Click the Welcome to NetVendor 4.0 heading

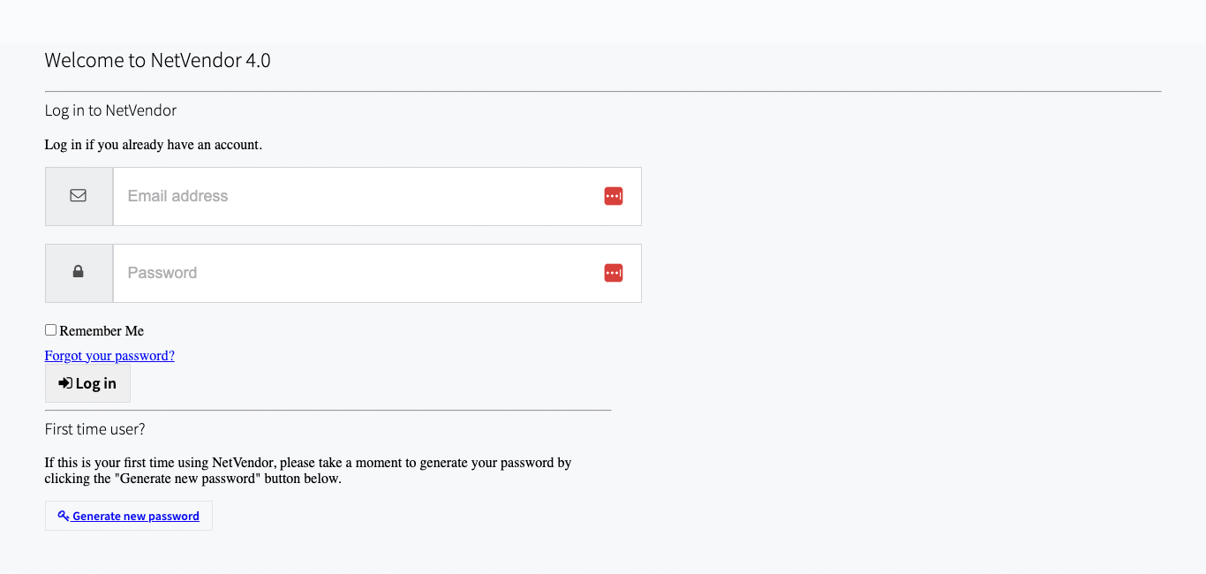[157, 61]
